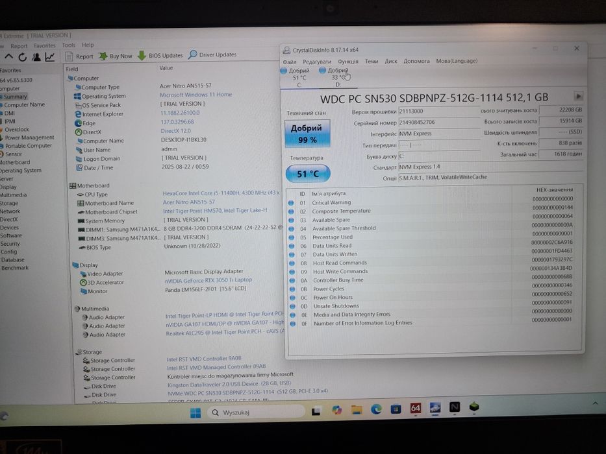Open the Acer Nitro AN515-57 motherboard link

pos(188,202)
